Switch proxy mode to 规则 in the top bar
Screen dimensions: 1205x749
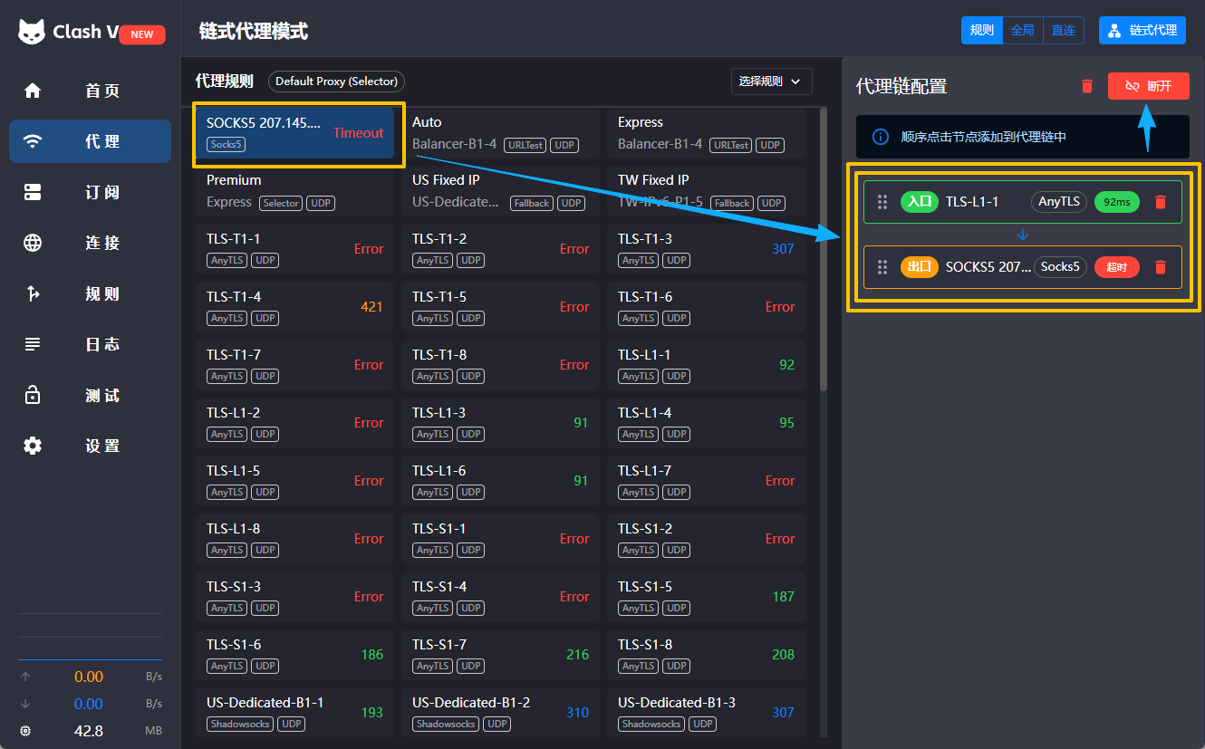click(x=982, y=30)
